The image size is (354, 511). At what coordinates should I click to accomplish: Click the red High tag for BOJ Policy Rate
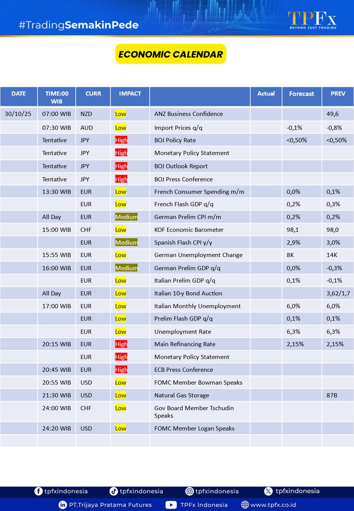tap(121, 140)
